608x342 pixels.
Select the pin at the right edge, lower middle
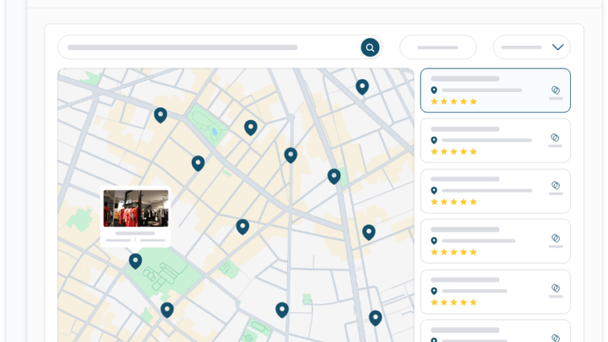tap(369, 232)
